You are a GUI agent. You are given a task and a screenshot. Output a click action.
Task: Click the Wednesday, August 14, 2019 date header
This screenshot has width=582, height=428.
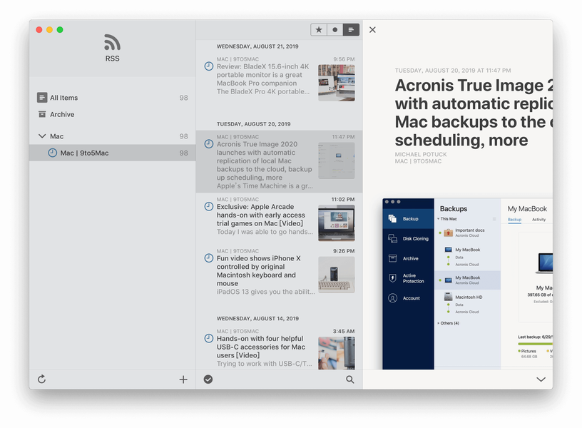[x=257, y=318]
